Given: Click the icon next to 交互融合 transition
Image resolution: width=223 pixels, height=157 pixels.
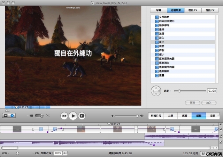Looking at the screenshot, I should [x=157, y=17].
